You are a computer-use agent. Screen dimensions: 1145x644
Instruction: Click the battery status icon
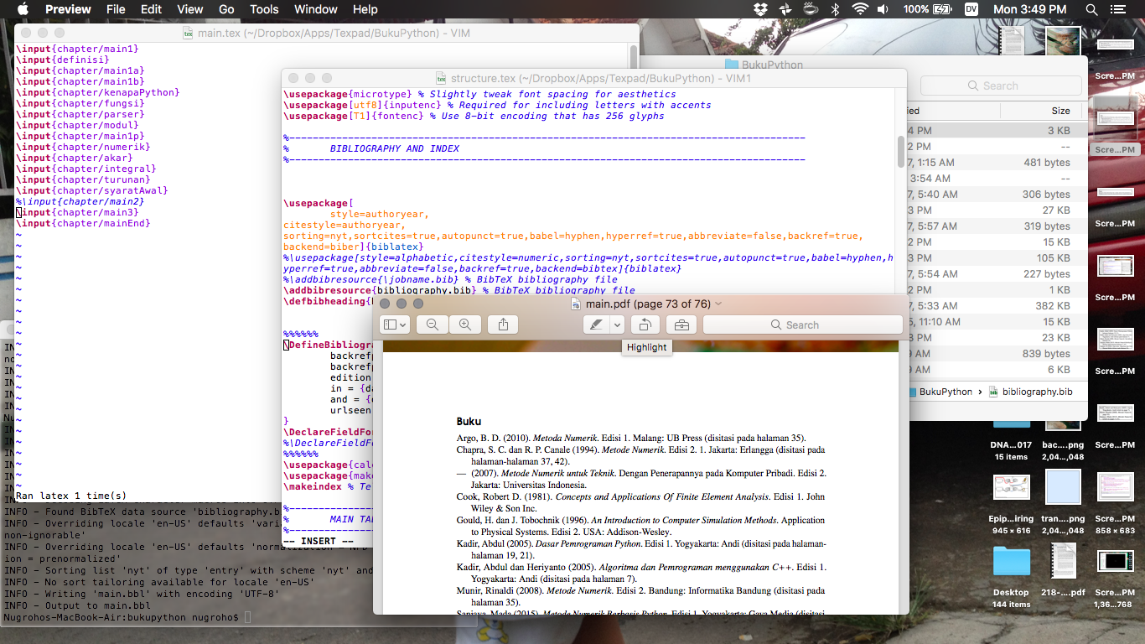pyautogui.click(x=942, y=9)
